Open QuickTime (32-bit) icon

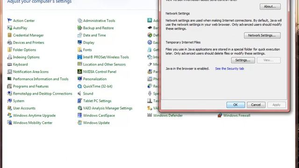point(79,86)
